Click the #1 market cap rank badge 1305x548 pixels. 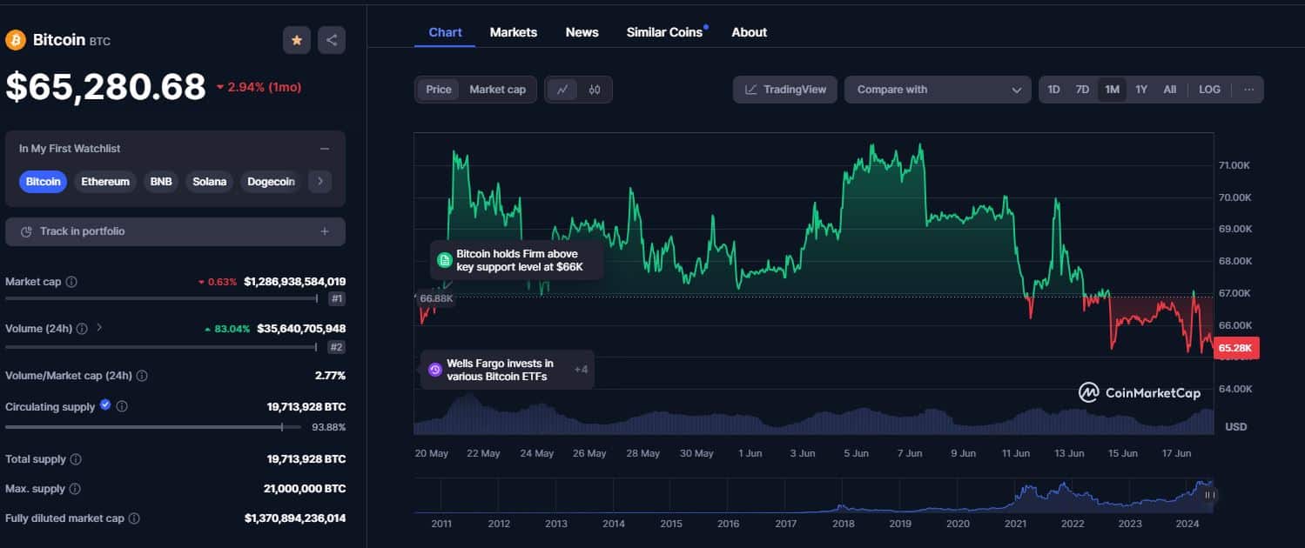[336, 299]
